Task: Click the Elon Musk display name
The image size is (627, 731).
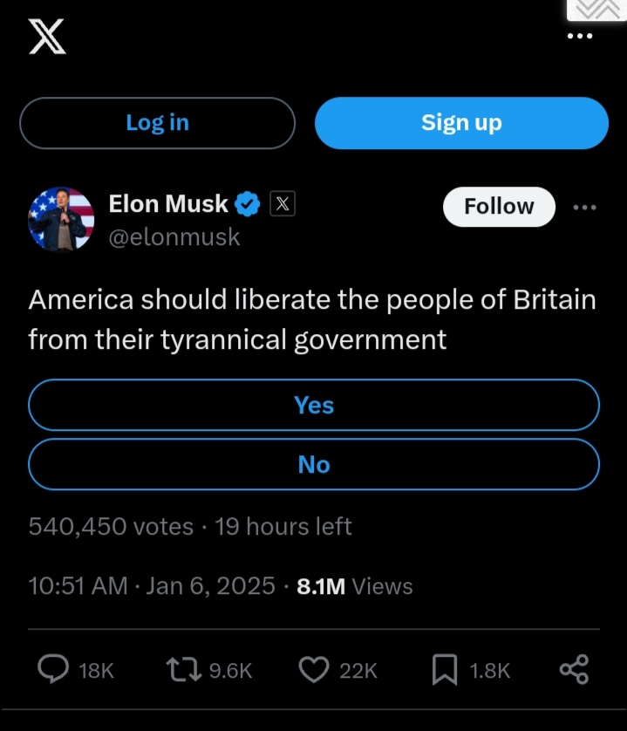Action: [x=168, y=204]
